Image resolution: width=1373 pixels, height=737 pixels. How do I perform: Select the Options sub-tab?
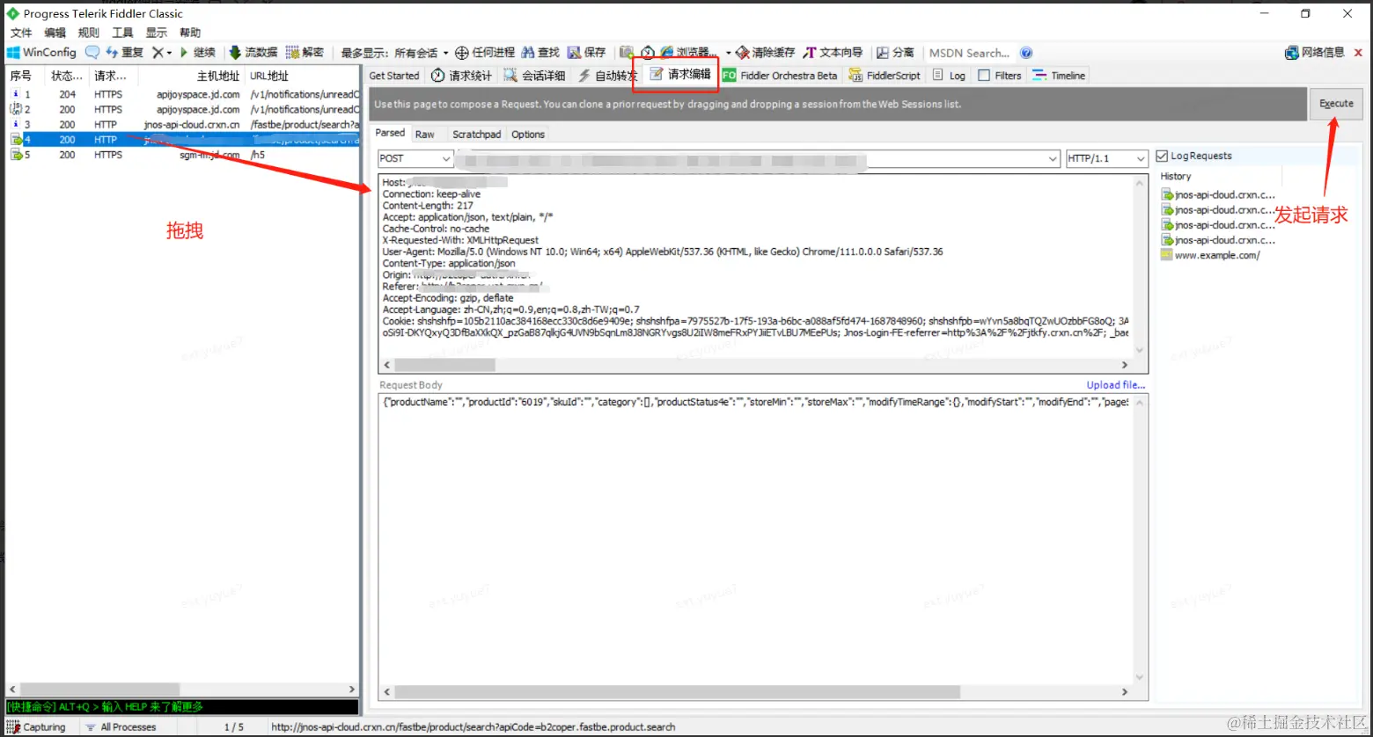[x=528, y=135]
